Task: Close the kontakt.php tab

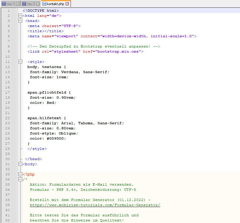Action: (67, 4)
